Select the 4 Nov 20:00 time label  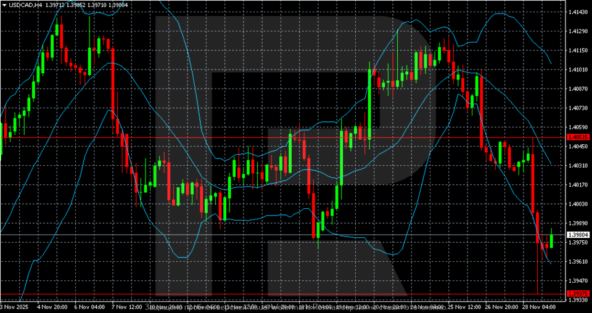point(52,306)
